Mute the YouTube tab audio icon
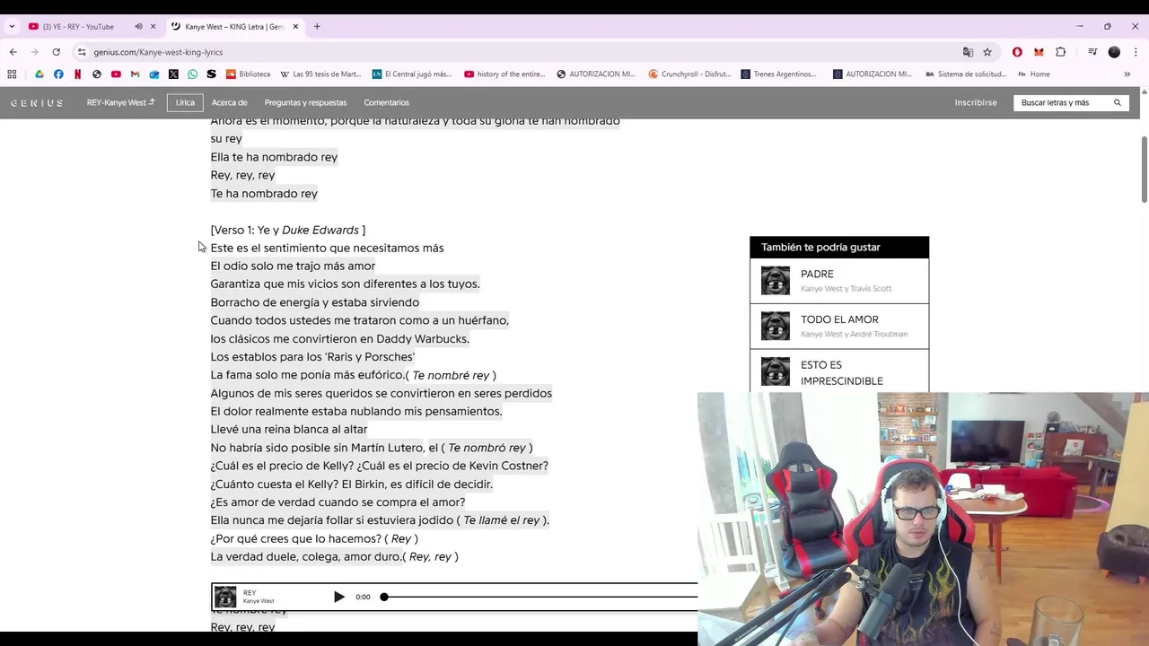This screenshot has height=646, width=1149. click(x=138, y=26)
